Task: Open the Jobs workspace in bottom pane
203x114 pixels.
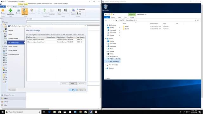Action: pyautogui.click(x=13, y=105)
